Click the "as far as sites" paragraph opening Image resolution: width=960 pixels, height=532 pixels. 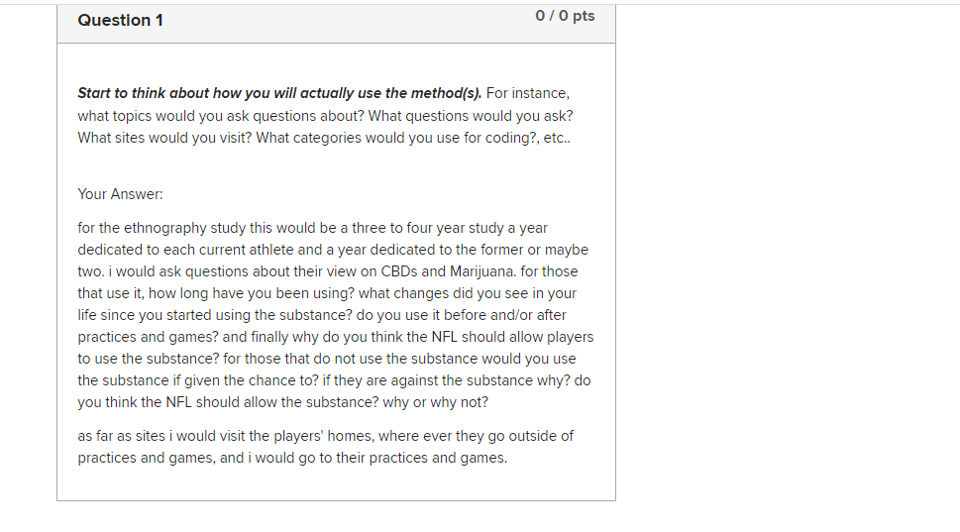[126, 436]
